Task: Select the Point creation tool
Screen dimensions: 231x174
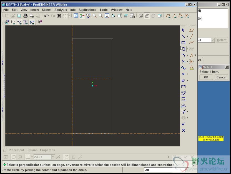Action: point(183,74)
